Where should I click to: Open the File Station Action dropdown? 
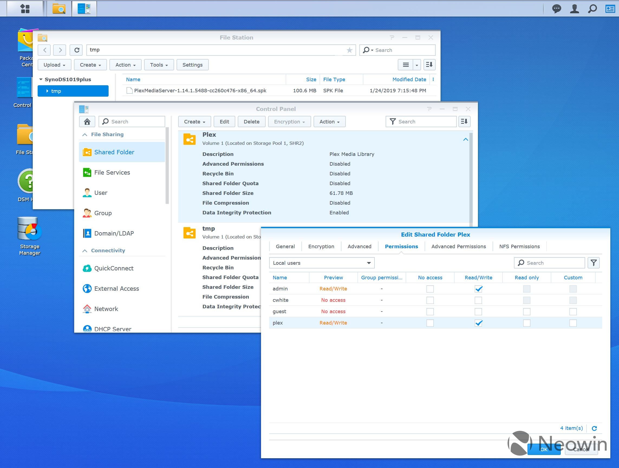point(125,65)
